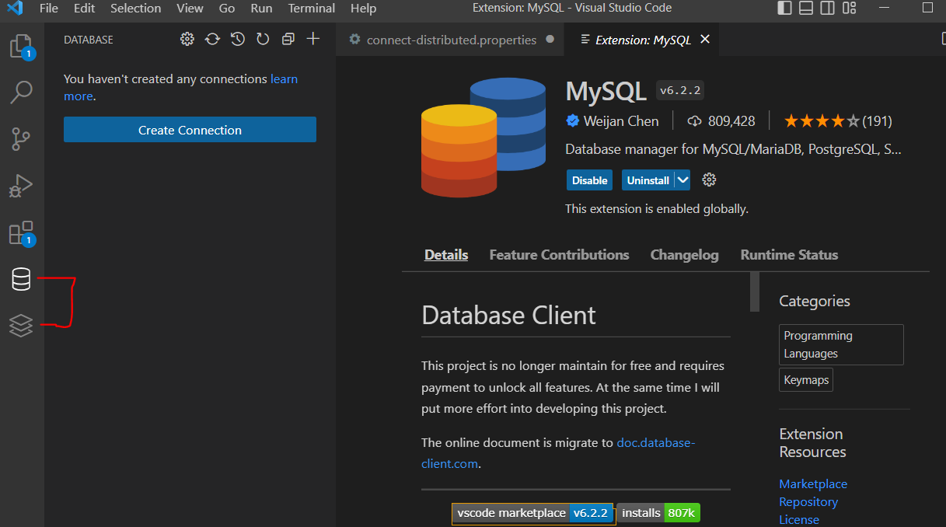Toggle the bottom panel visibility
946x527 pixels.
click(x=806, y=8)
